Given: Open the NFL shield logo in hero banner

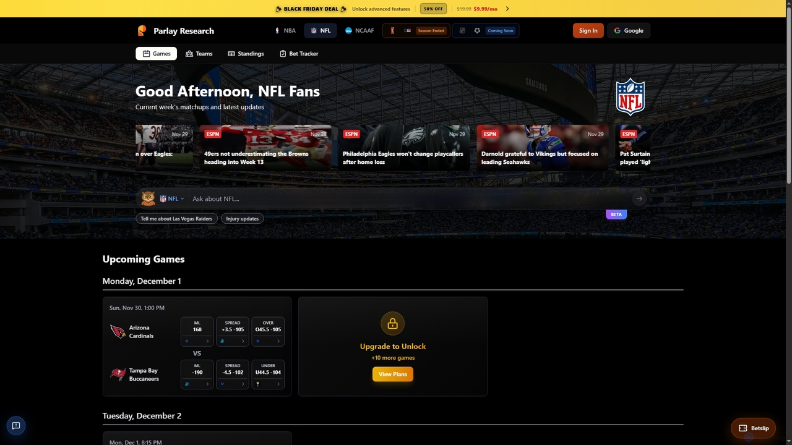Looking at the screenshot, I should (x=630, y=96).
